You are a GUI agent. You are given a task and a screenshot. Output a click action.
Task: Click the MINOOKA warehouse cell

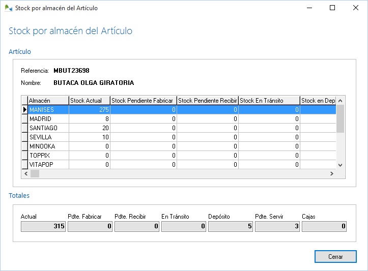click(x=48, y=146)
